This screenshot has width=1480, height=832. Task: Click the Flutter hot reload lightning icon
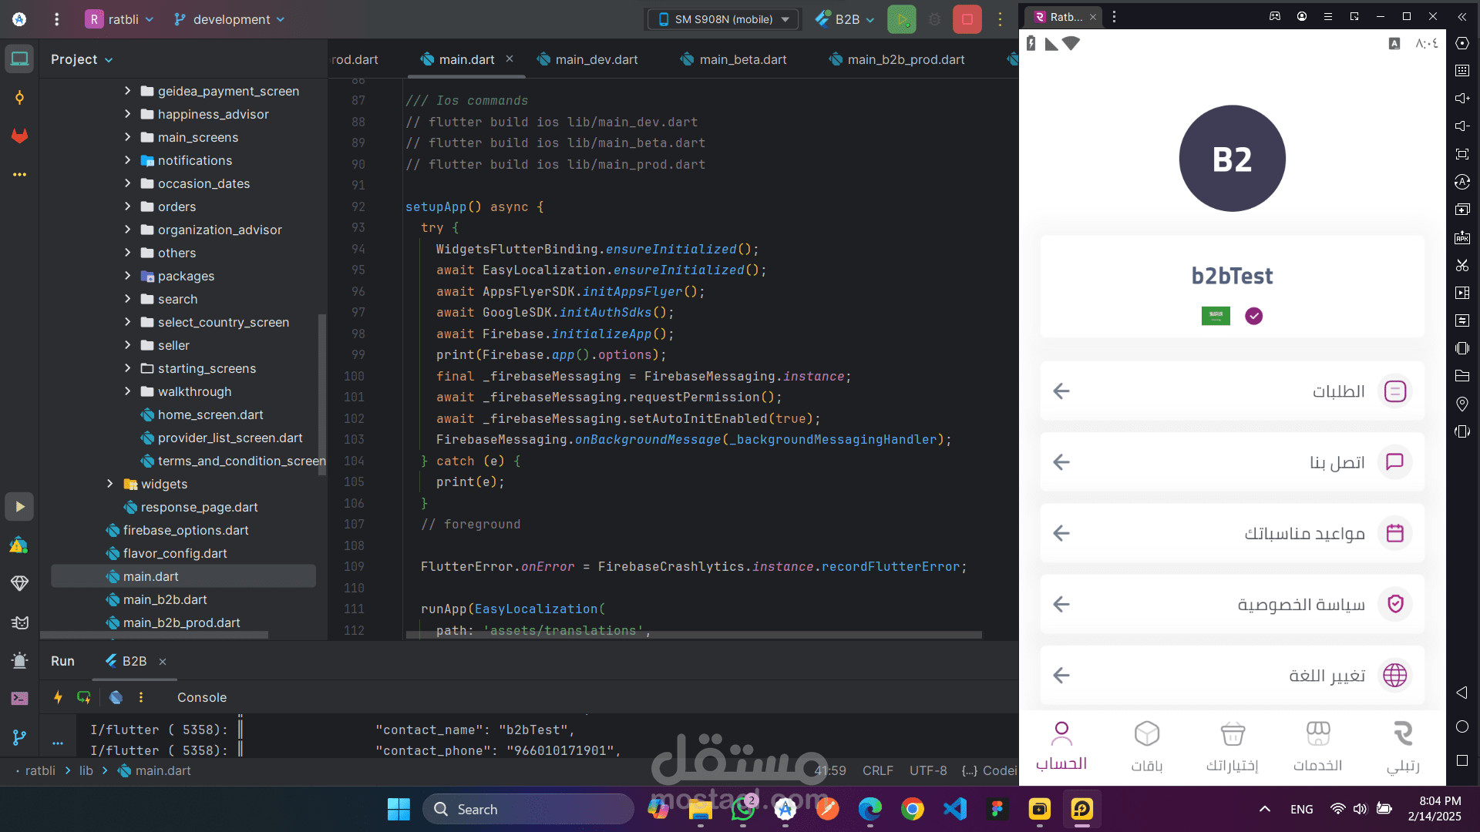tap(58, 697)
